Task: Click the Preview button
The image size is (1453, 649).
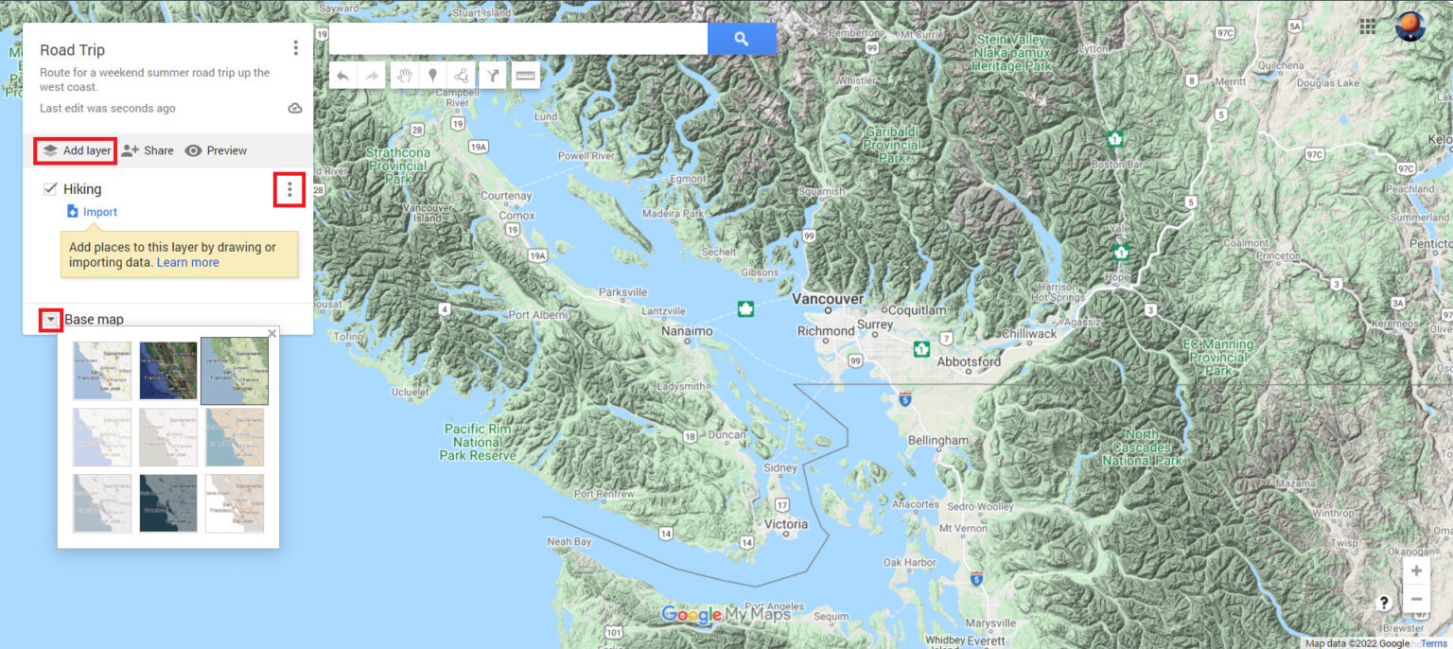Action: pyautogui.click(x=216, y=150)
